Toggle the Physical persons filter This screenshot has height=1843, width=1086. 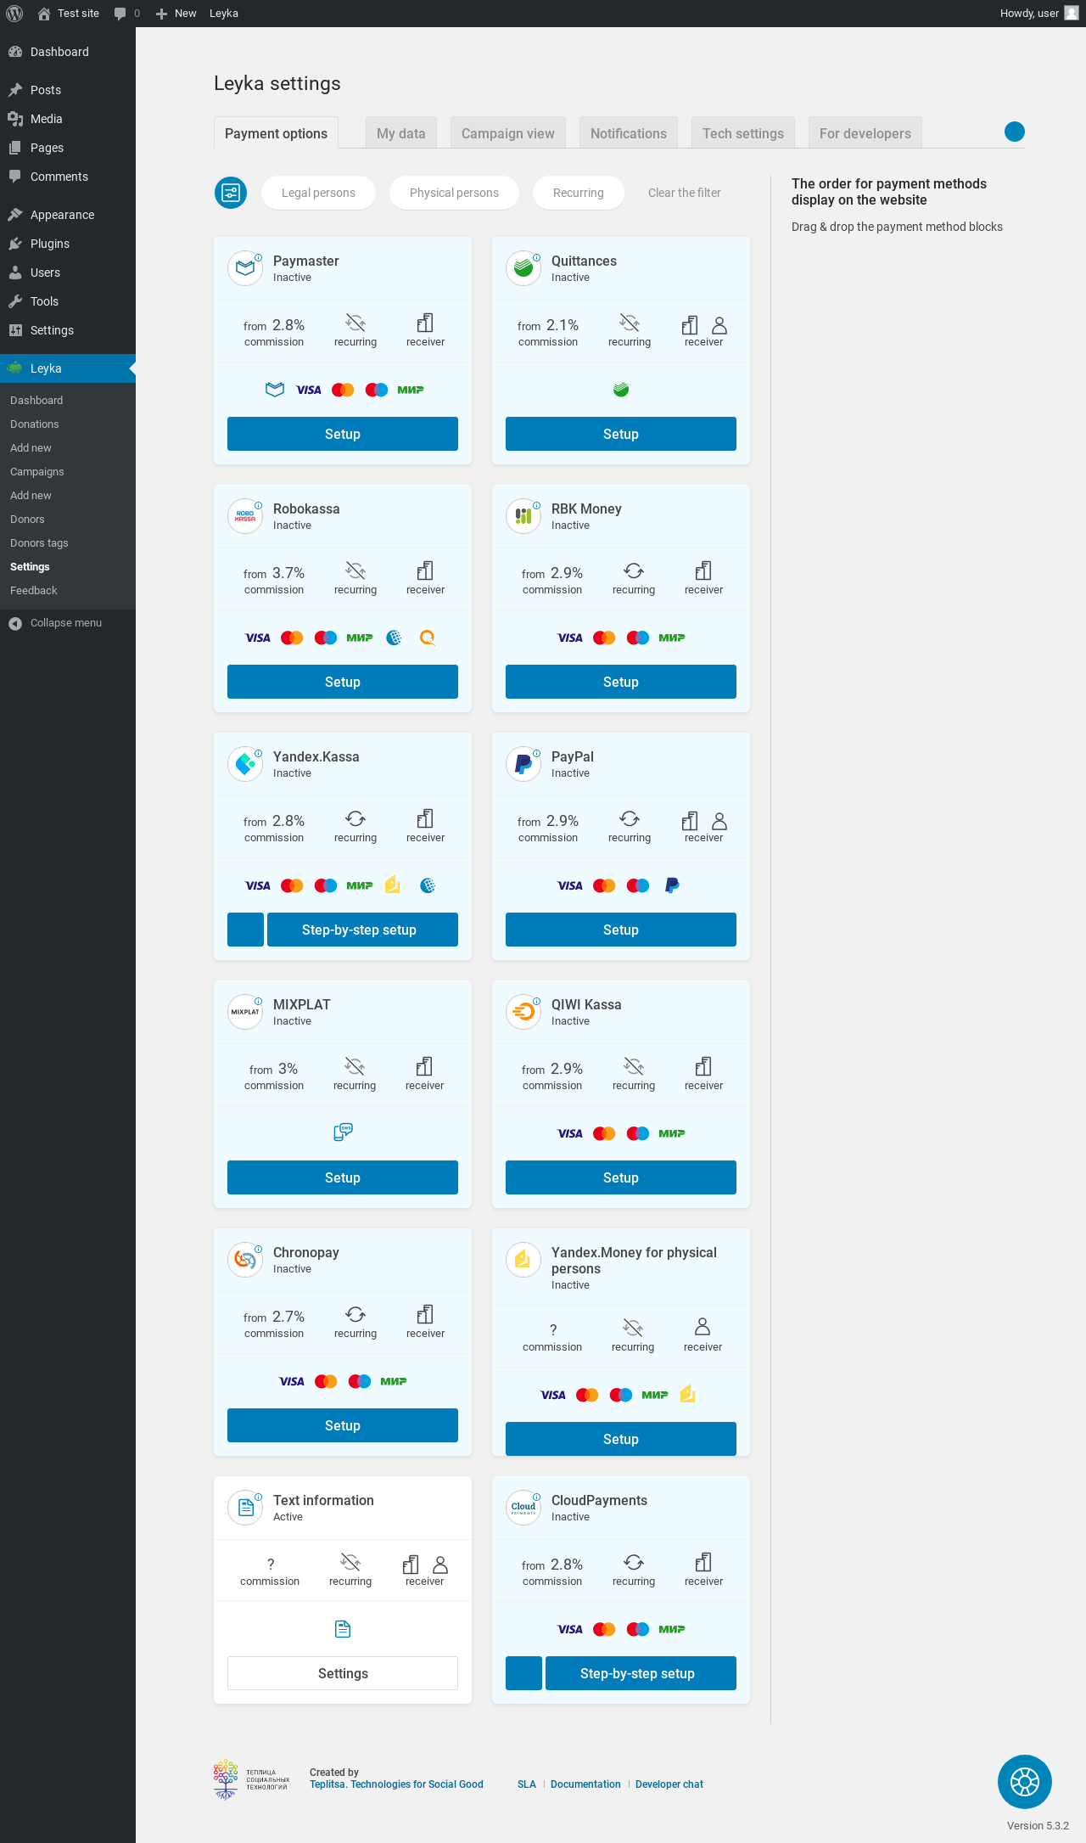click(x=454, y=193)
